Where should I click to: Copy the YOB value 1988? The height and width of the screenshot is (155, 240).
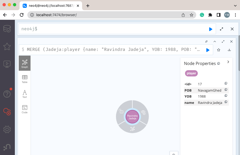pyautogui.click(x=226, y=96)
